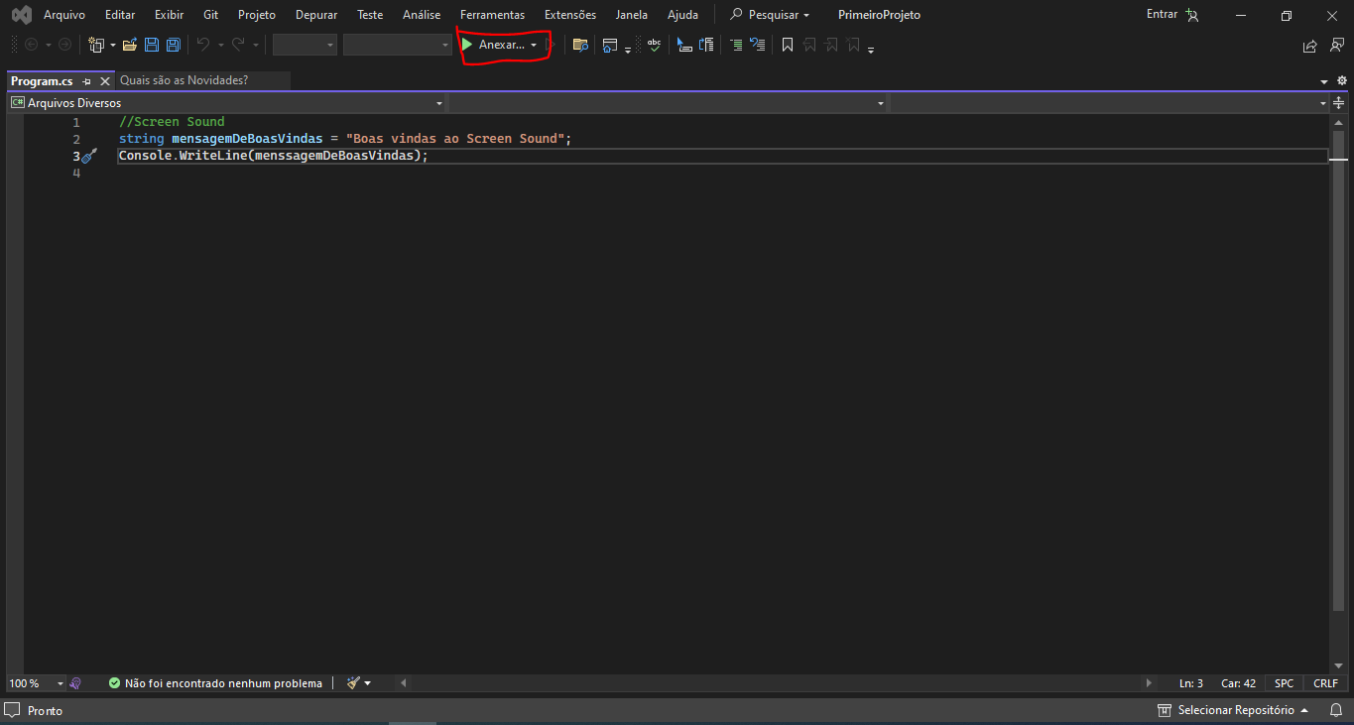The width and height of the screenshot is (1354, 725).
Task: Open the Depurar menu
Action: coord(316,15)
